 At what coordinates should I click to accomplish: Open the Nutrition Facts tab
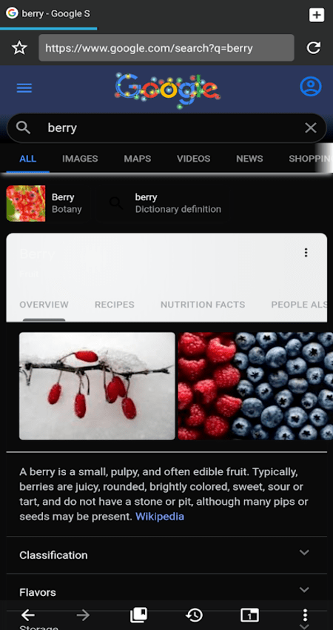203,305
